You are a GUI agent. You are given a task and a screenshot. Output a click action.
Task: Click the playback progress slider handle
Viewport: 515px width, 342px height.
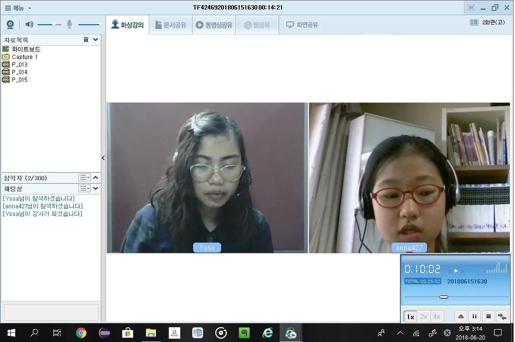click(x=444, y=297)
